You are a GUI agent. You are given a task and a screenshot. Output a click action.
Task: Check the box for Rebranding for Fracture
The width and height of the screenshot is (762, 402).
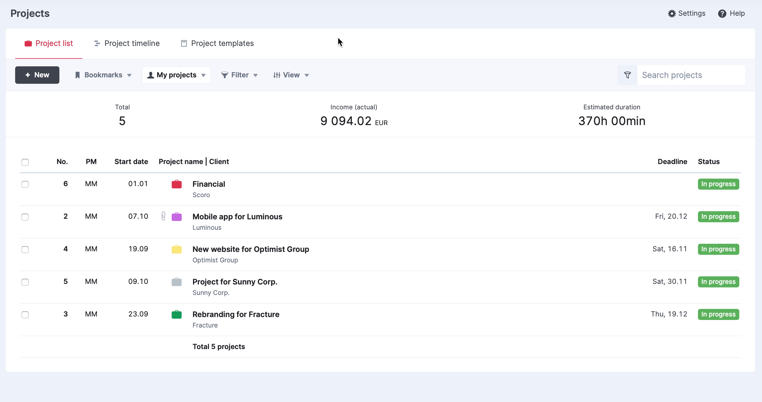point(25,314)
